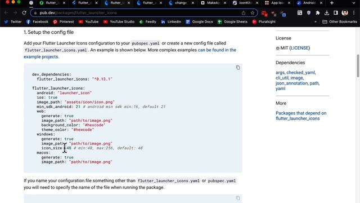The width and height of the screenshot is (360, 203).
Task: Toggle the browser side panel
Action: tap(335, 12)
